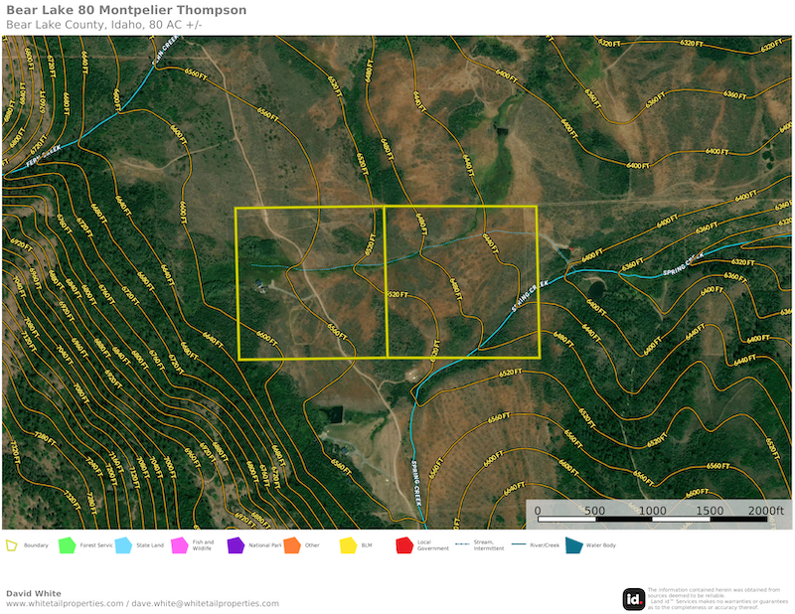Select the yellow BLM legend icon

coord(349,545)
